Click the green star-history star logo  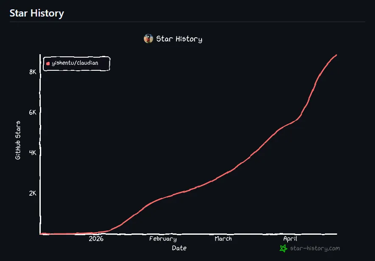[x=283, y=248]
